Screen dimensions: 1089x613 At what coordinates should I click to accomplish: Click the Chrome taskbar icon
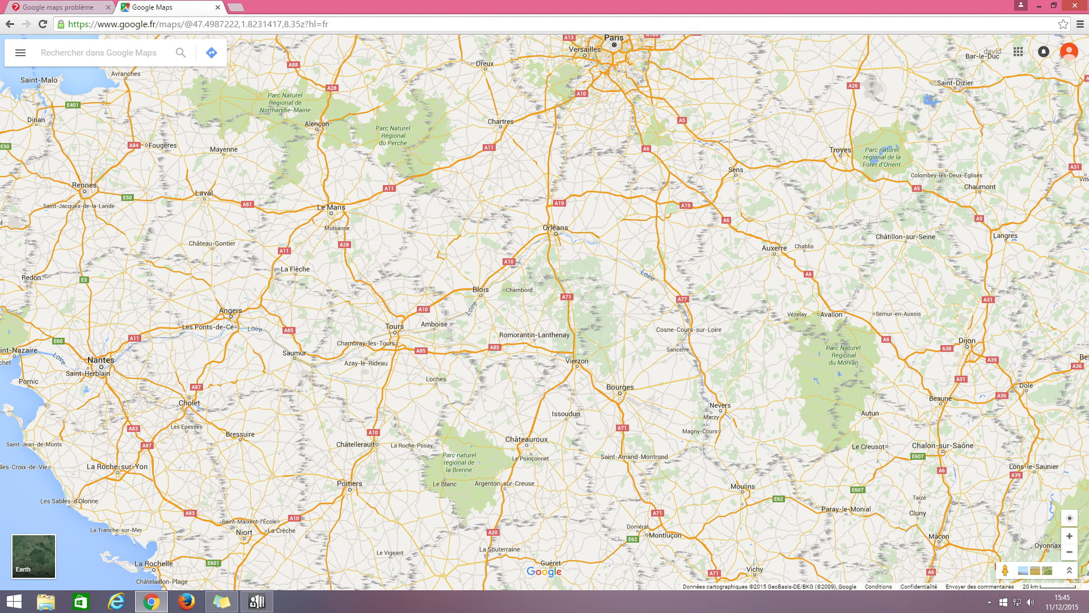point(151,602)
